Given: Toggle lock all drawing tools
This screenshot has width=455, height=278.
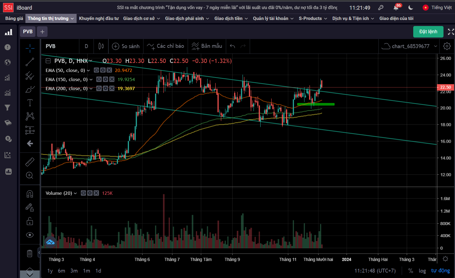Looking at the screenshot, I should tap(30, 221).
